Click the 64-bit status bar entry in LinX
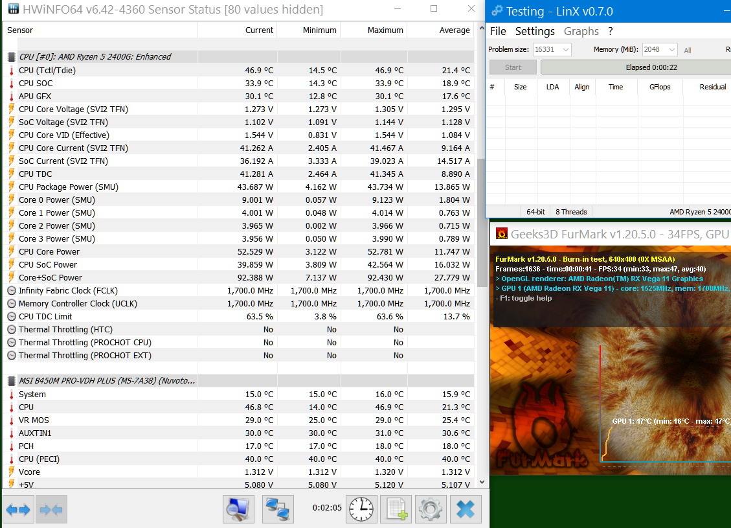This screenshot has height=528, width=731. coord(535,212)
